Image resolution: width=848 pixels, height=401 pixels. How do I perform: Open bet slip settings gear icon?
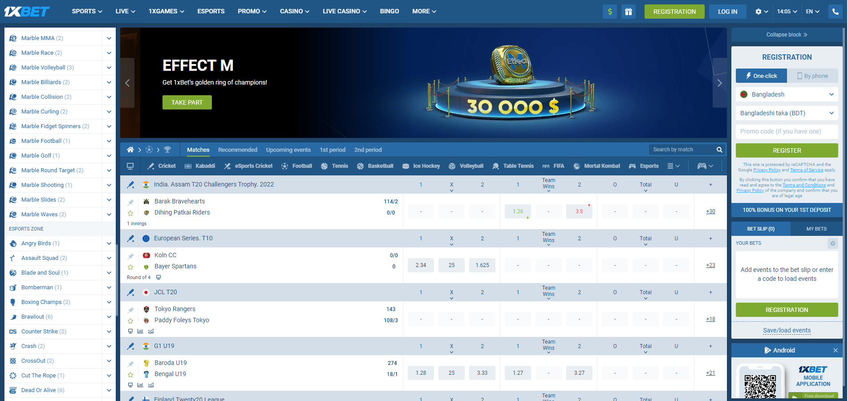pyautogui.click(x=833, y=243)
